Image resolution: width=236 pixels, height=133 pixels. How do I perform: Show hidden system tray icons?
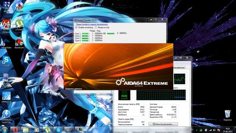[x=197, y=130]
